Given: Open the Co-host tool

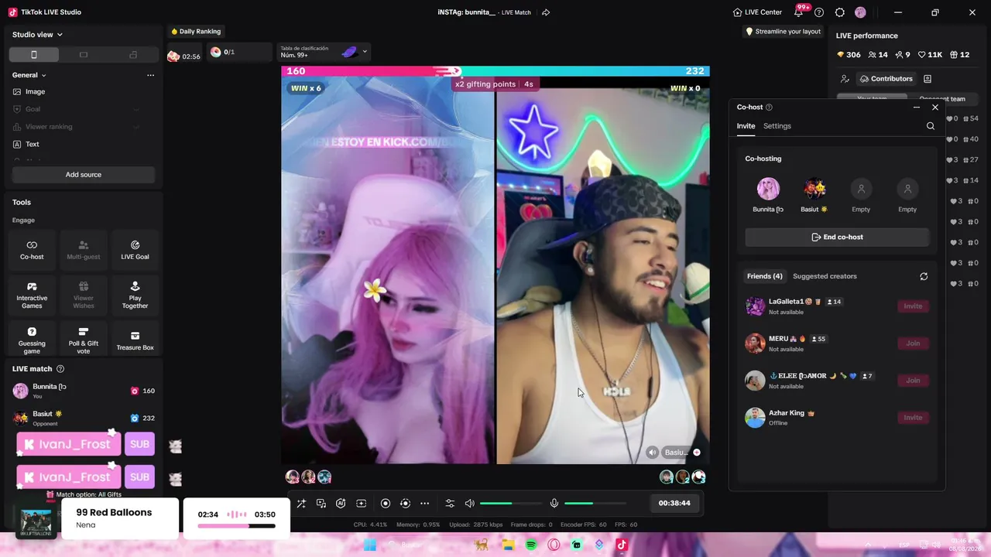Looking at the screenshot, I should coord(32,249).
